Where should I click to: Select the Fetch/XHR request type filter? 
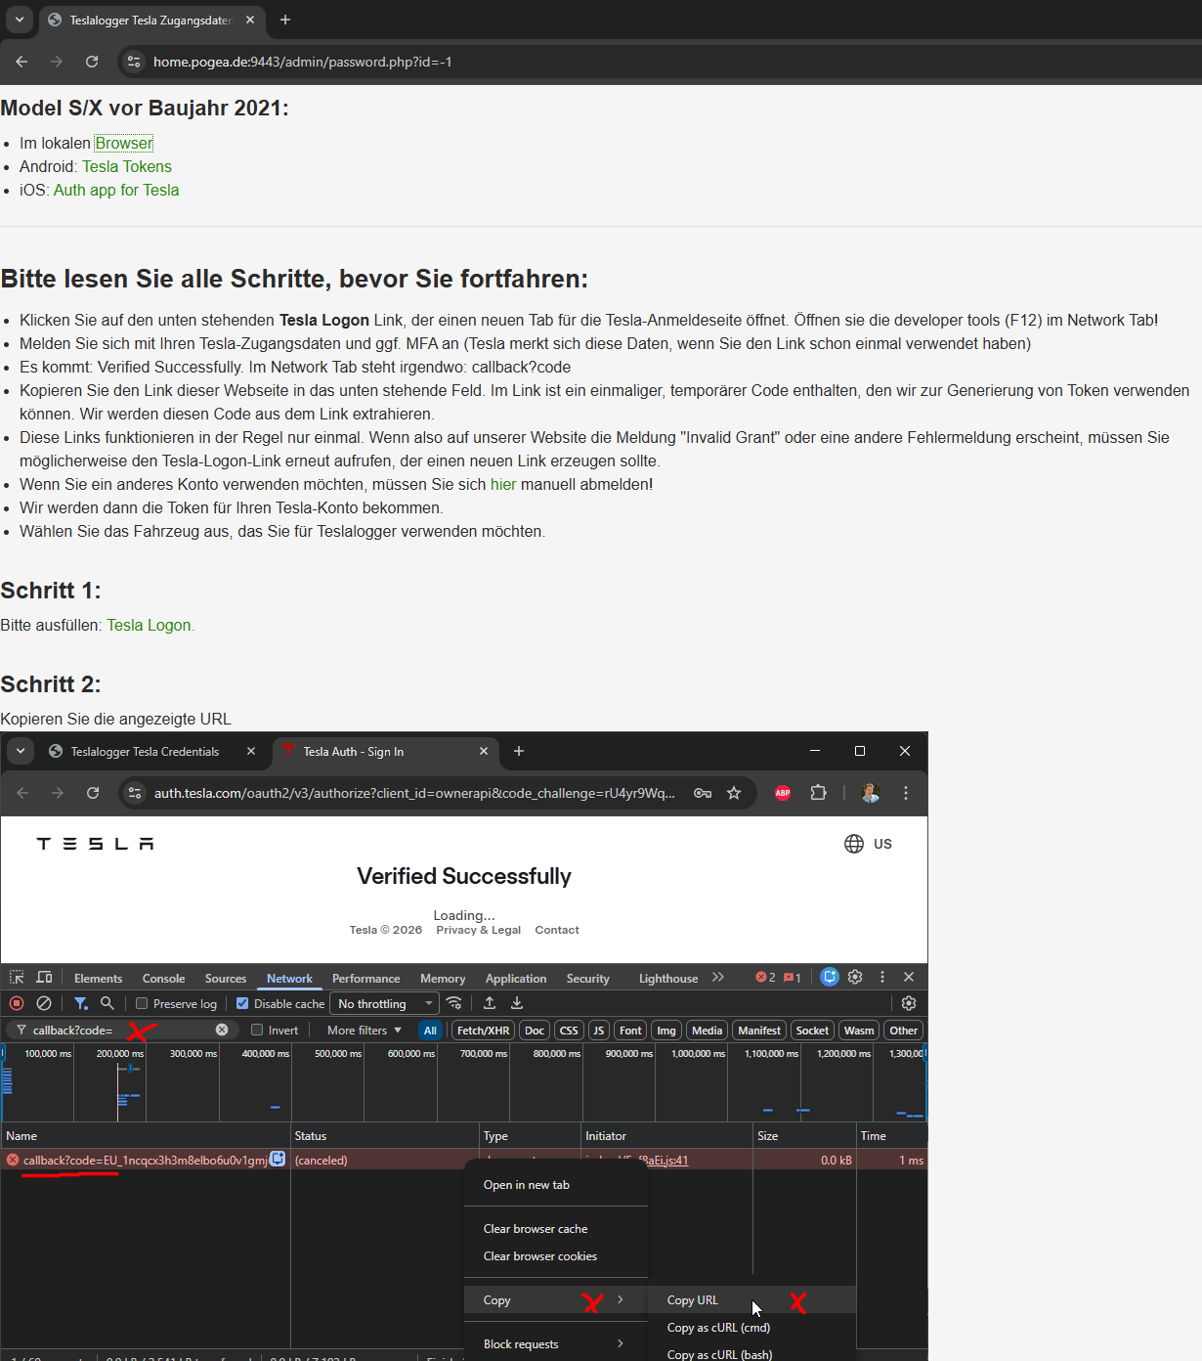coord(483,1030)
